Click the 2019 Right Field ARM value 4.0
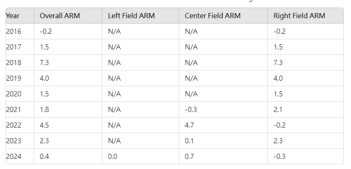 pos(278,79)
